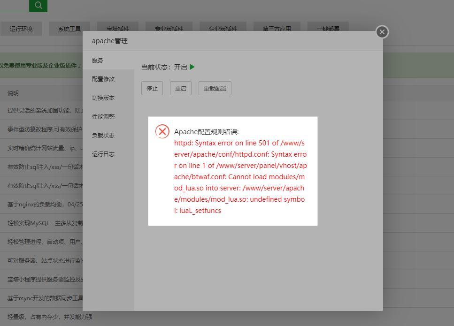The height and width of the screenshot is (326, 454).
Task: Select the 系统工具 category
Action: [69, 28]
